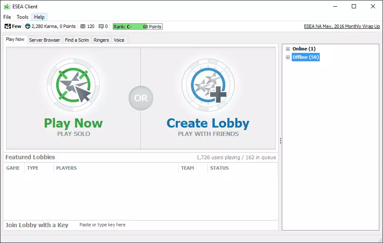The height and width of the screenshot is (243, 383).
Task: Click the Create Lobby blue text
Action: 208,123
